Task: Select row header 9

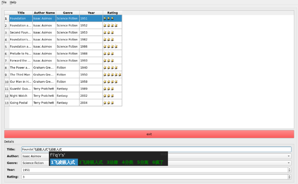Action: [x=7, y=75]
